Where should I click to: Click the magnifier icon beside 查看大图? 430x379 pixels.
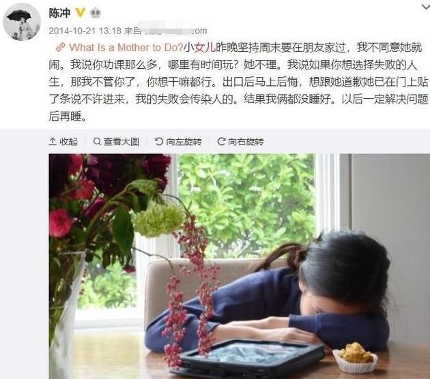tap(97, 142)
